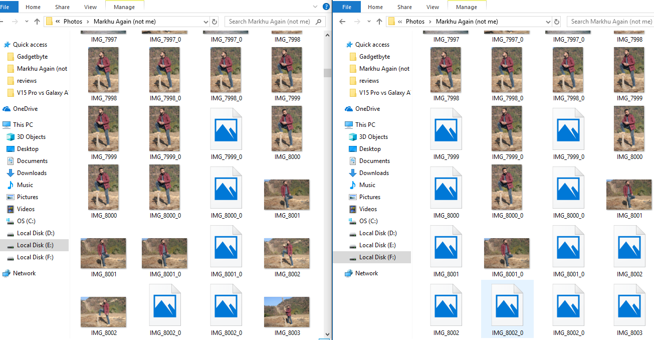Screen dimensions: 654x340
Task: Select highlighted IMG_8002_0 file in right window
Action: click(507, 309)
